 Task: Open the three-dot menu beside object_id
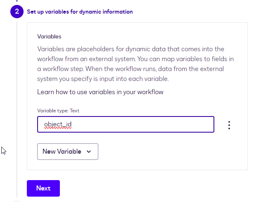coord(229,125)
